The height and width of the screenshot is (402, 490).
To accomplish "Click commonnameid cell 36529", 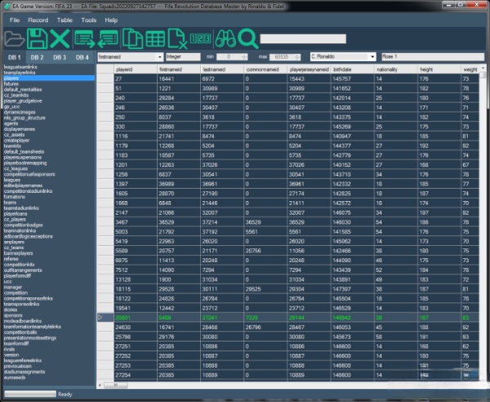I will (266, 222).
